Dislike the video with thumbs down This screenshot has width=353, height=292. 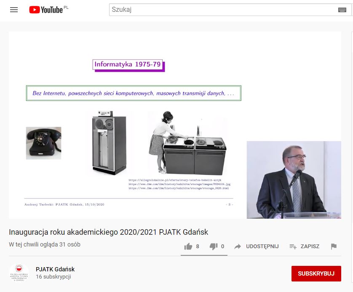pos(214,246)
